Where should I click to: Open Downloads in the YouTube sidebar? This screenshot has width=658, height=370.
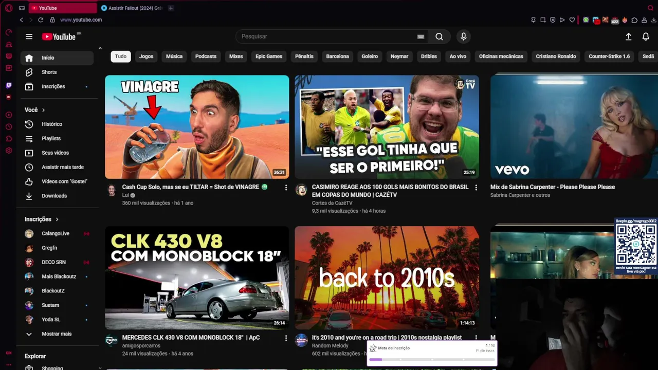(57, 196)
